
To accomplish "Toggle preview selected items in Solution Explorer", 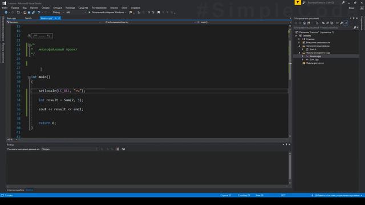I will click(x=346, y=23).
